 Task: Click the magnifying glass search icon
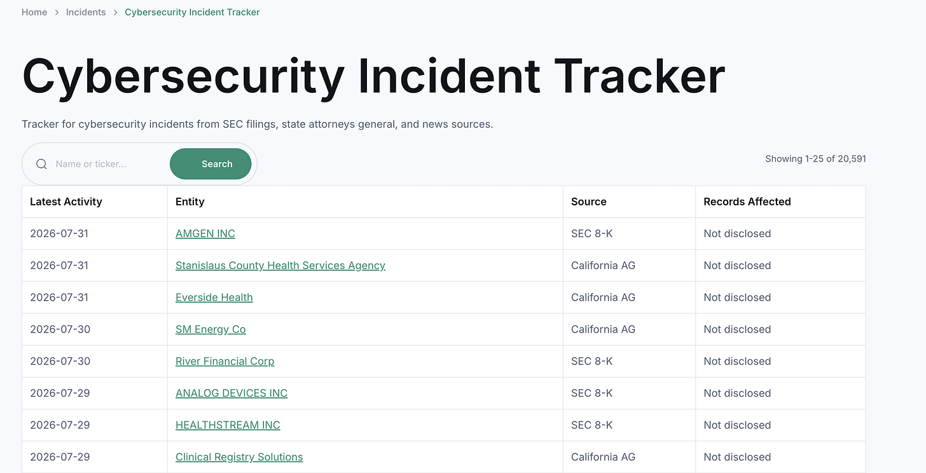pyautogui.click(x=41, y=164)
